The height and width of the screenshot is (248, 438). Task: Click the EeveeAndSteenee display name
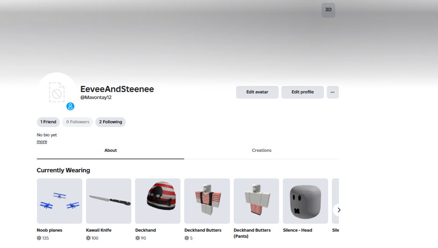pyautogui.click(x=117, y=89)
